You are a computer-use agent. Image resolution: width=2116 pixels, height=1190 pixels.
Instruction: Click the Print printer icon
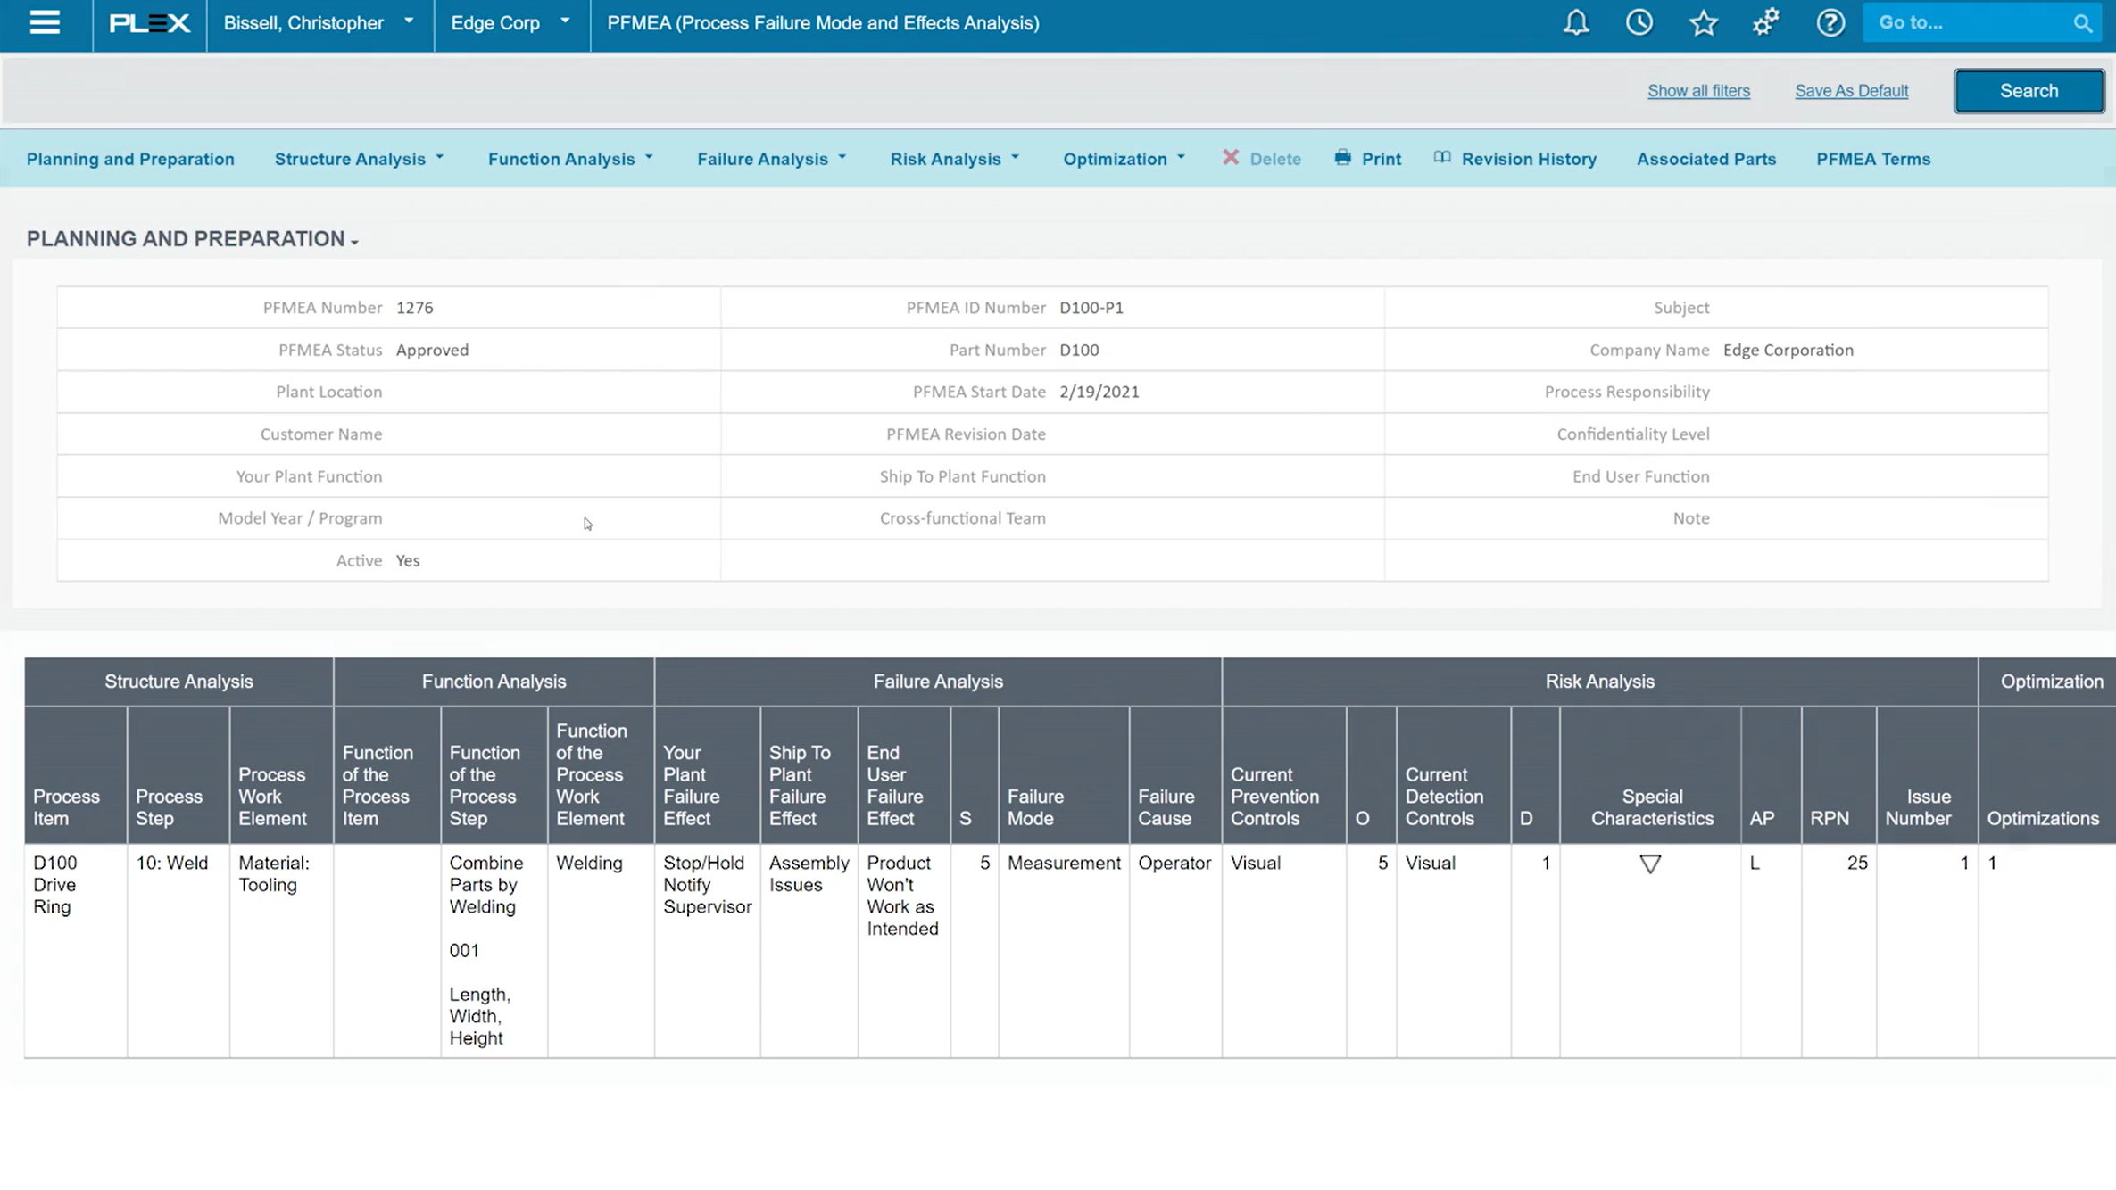(x=1343, y=158)
